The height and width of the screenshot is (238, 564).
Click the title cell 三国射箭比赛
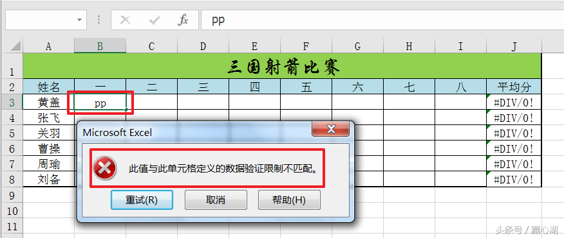(282, 66)
